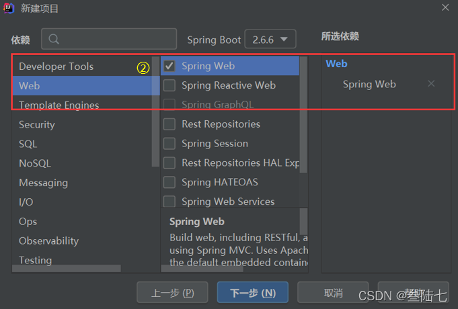Click the category list vertical scrollbar

click(x=155, y=112)
